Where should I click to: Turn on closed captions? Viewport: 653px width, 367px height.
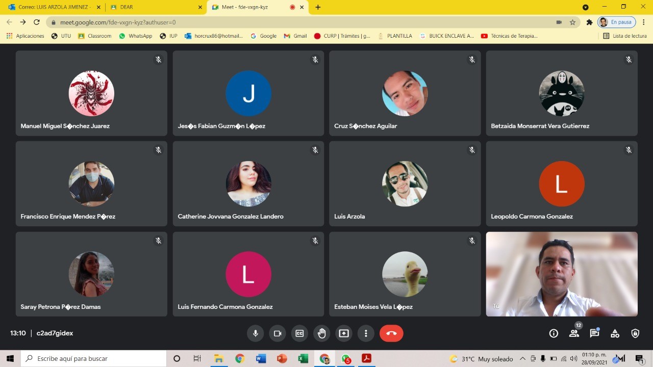tap(299, 333)
